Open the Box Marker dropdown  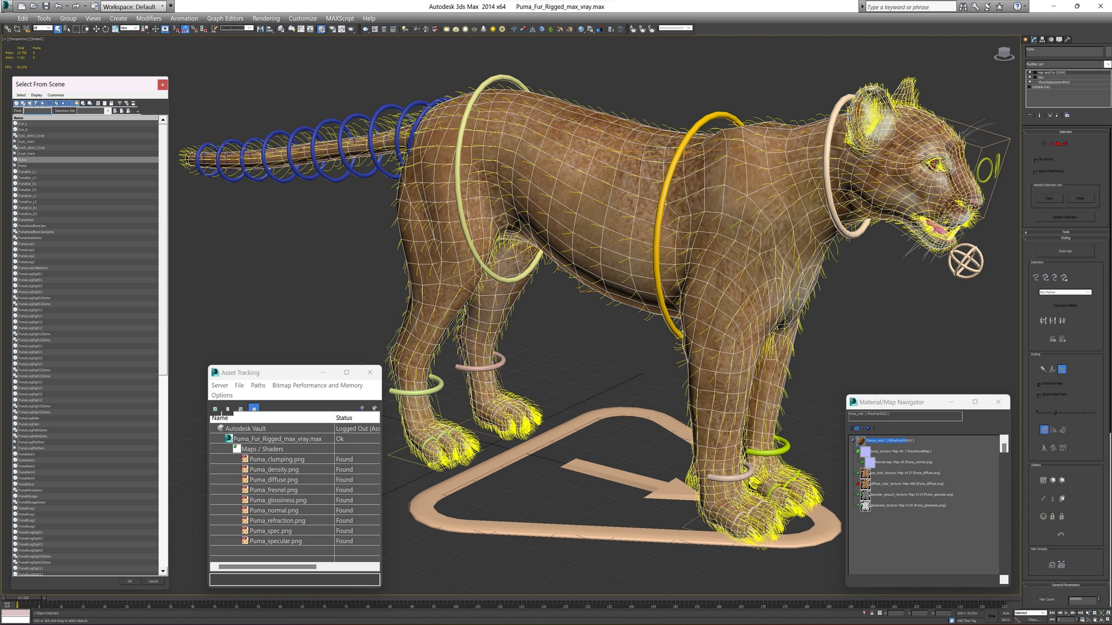(x=1065, y=292)
